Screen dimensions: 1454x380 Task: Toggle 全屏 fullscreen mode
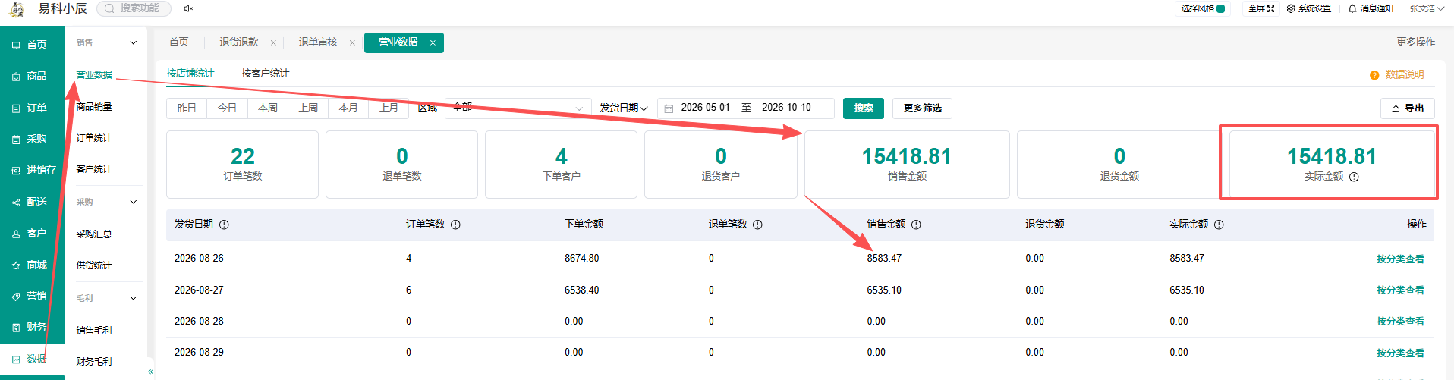pyautogui.click(x=1261, y=8)
